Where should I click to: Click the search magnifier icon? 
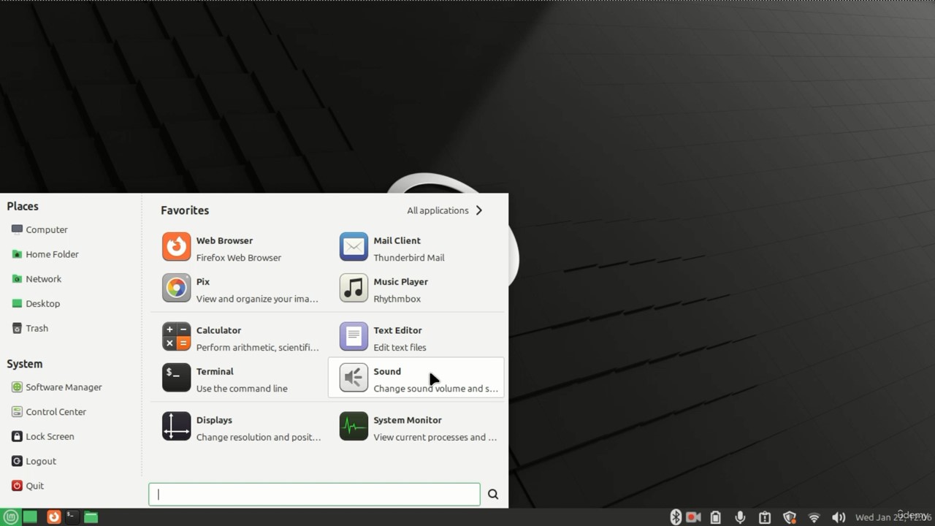click(x=493, y=495)
